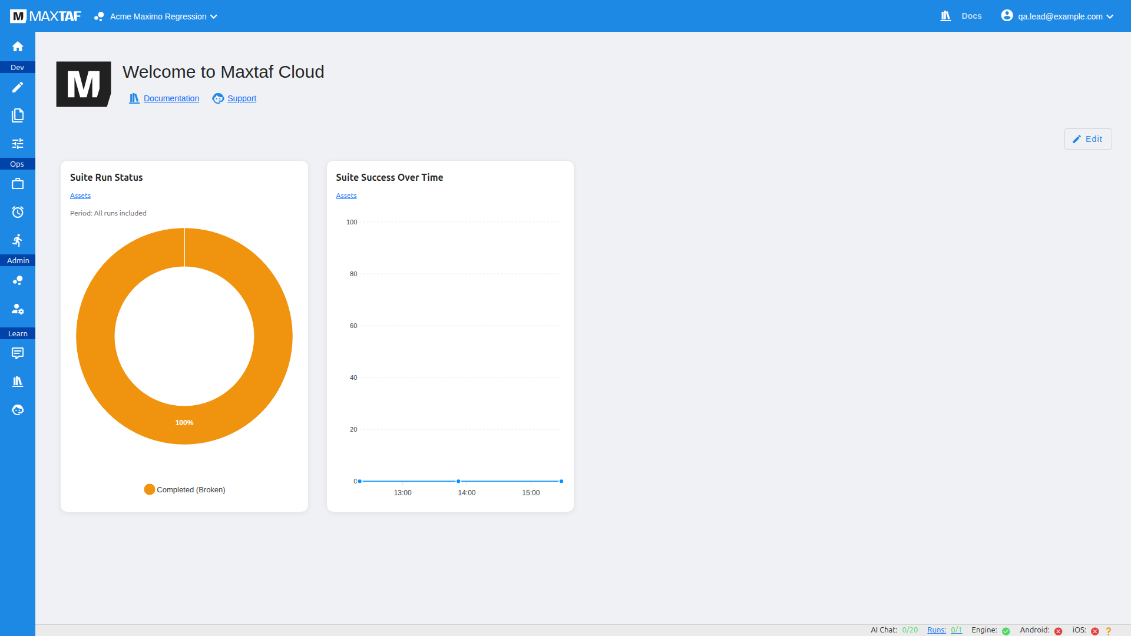Click the user account avatar icon
Image resolution: width=1131 pixels, height=636 pixels.
pos(1007,15)
